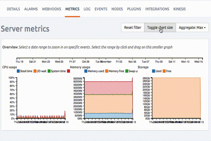This screenshot has width=211, height=141.
Task: Click the orange Storage Free legend swatch
Action: (x=164, y=71)
